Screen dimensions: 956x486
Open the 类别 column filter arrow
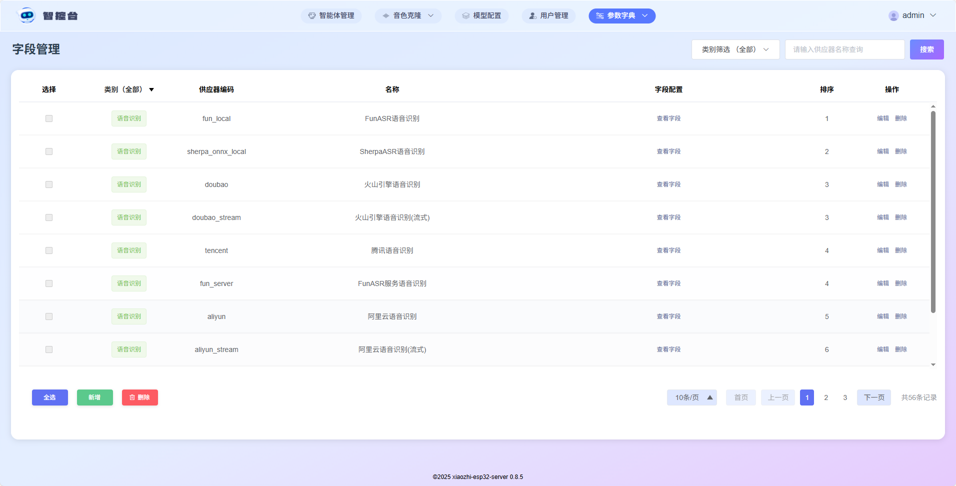(x=151, y=90)
